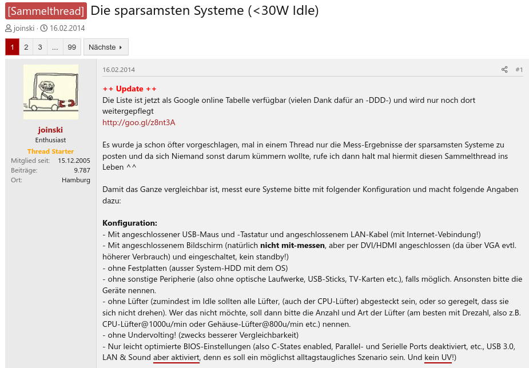Image resolution: width=529 pixels, height=368 pixels.
Task: Select current page 1 in pagination
Action: pyautogui.click(x=12, y=47)
